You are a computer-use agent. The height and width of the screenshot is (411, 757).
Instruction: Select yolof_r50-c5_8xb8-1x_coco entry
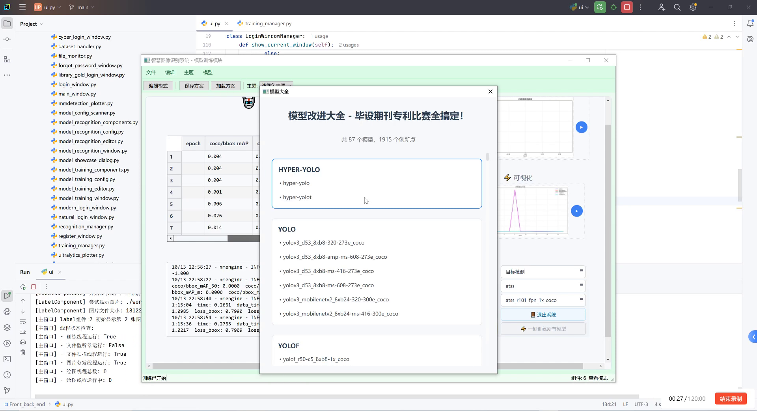tap(316, 359)
